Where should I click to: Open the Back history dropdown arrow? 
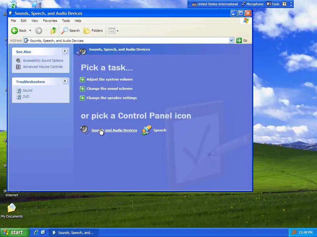coord(30,31)
